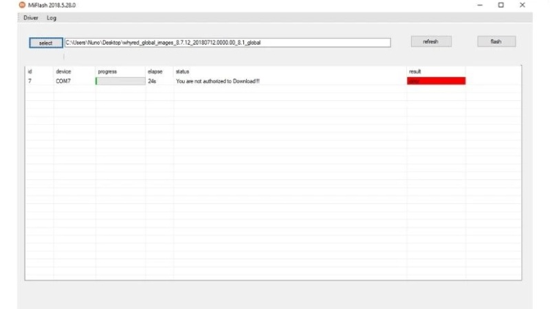Click the id column header
Screen dimensions: 550x309
(x=30, y=71)
